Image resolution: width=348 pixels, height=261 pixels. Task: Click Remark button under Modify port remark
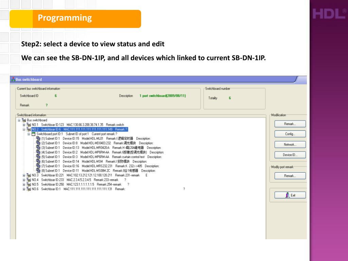coord(290,176)
